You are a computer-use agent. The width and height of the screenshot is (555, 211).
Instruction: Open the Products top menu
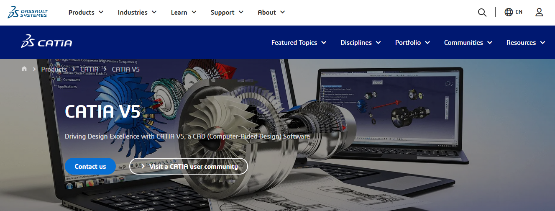(x=86, y=12)
